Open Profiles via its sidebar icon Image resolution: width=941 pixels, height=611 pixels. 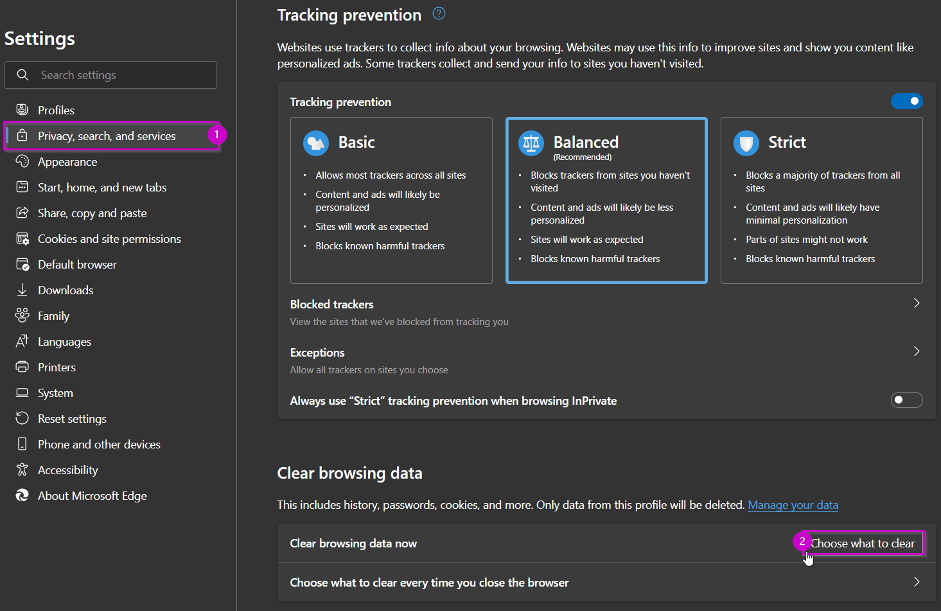tap(22, 110)
